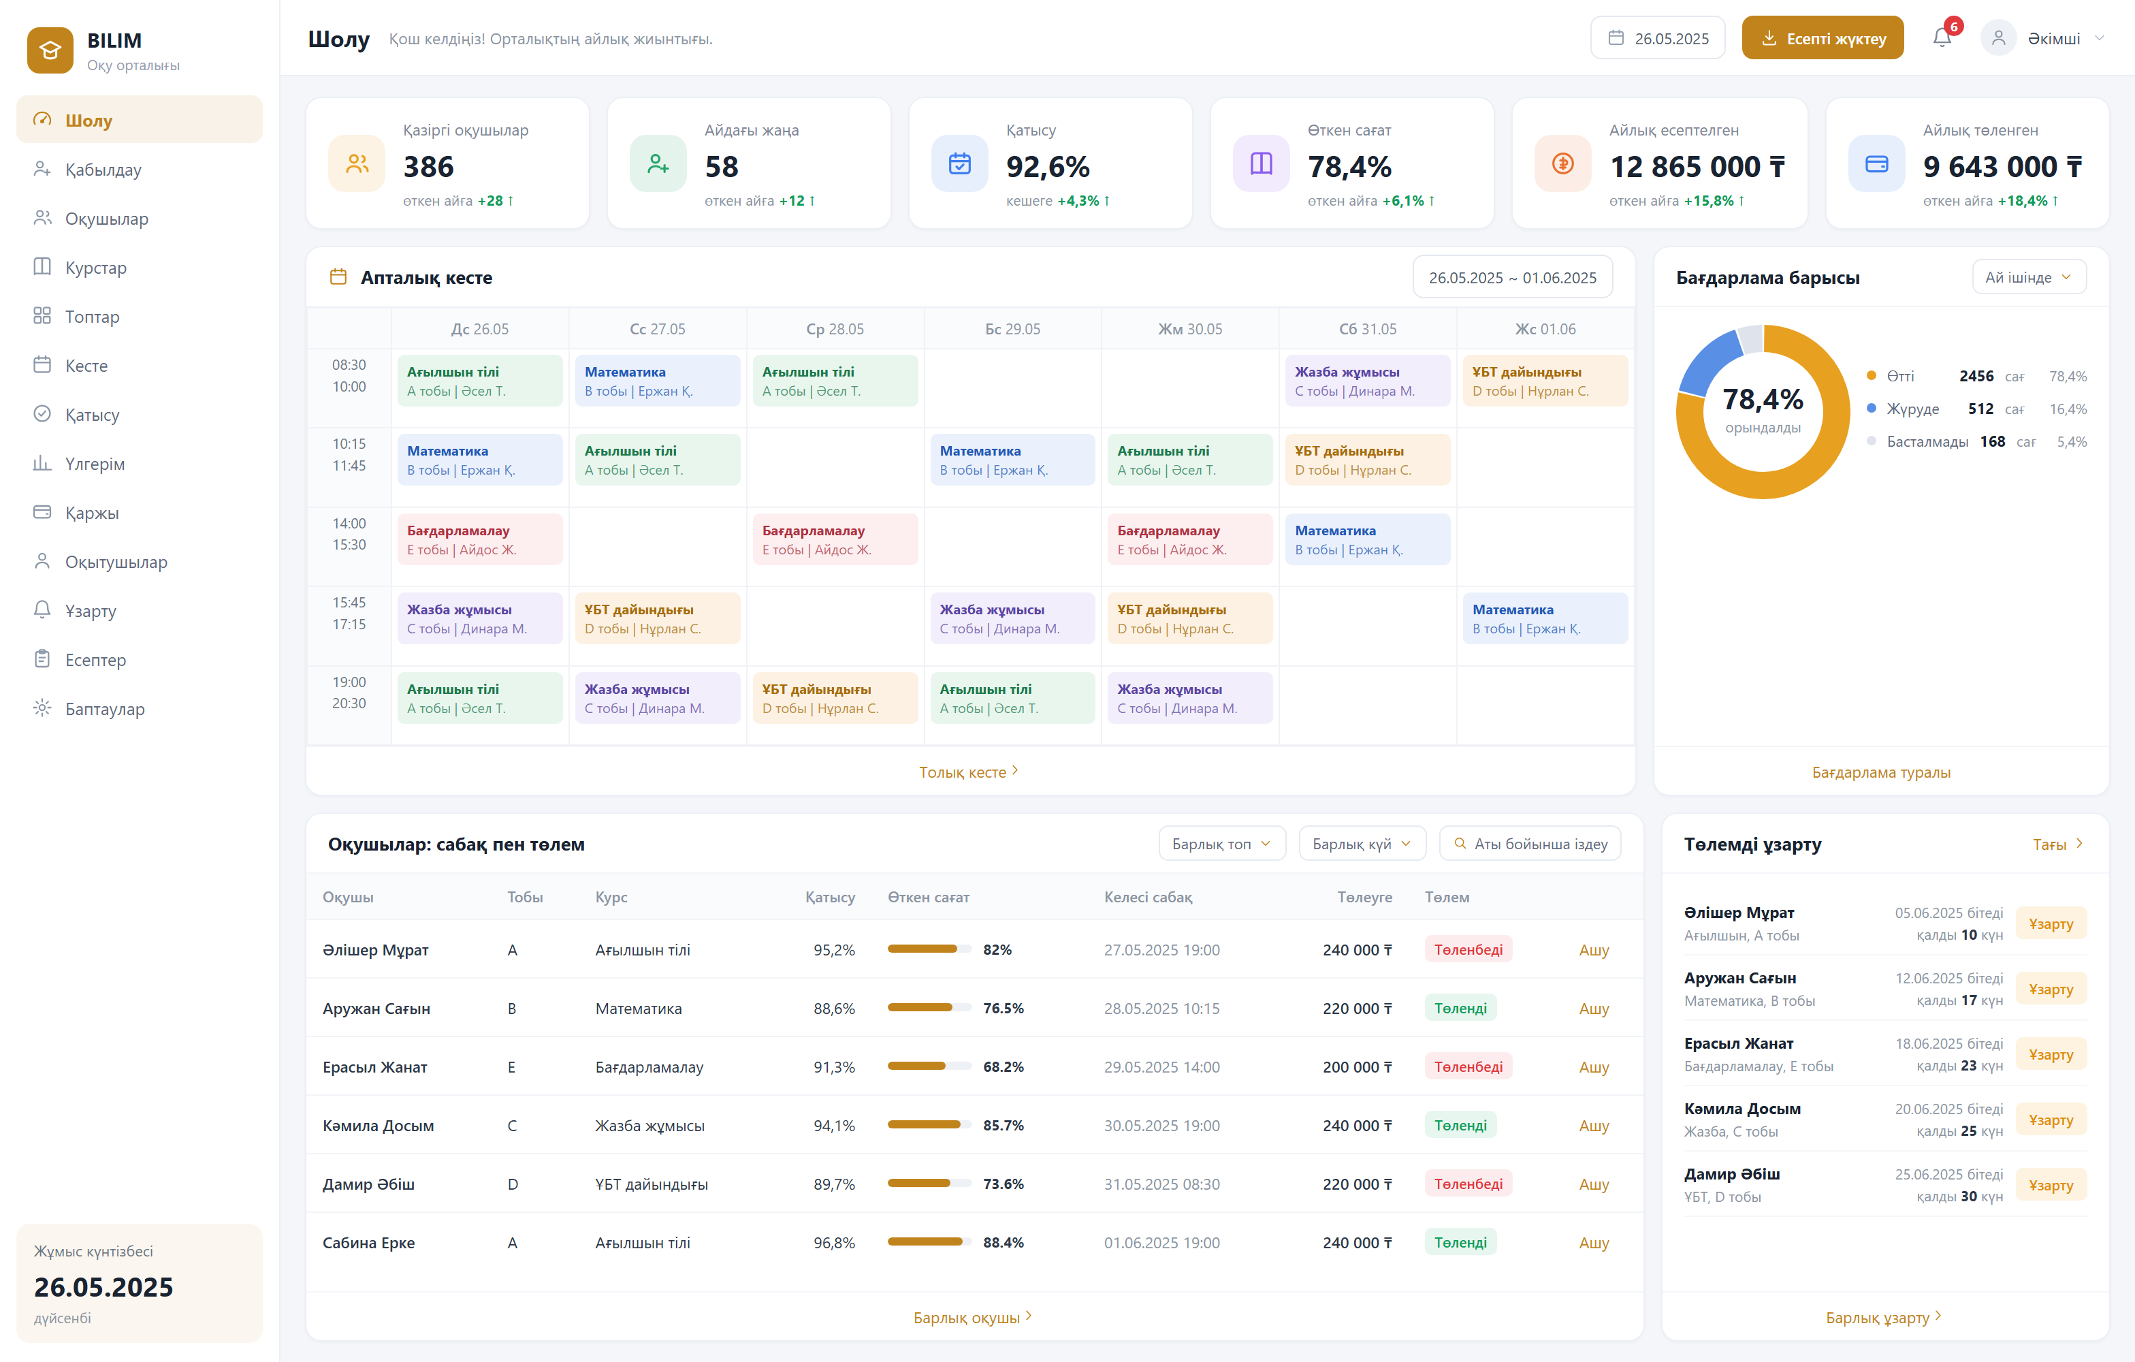2135x1362 pixels.
Task: Click the weekly schedule calendar icon
Action: [338, 278]
